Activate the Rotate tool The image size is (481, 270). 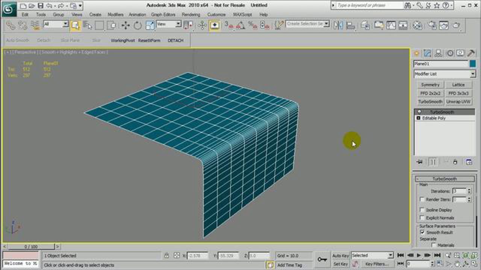138,25
